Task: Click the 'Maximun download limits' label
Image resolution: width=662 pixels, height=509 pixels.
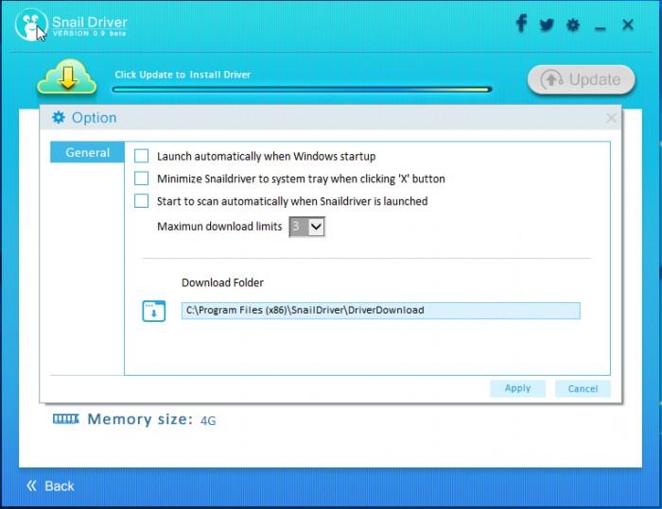Action: [219, 227]
